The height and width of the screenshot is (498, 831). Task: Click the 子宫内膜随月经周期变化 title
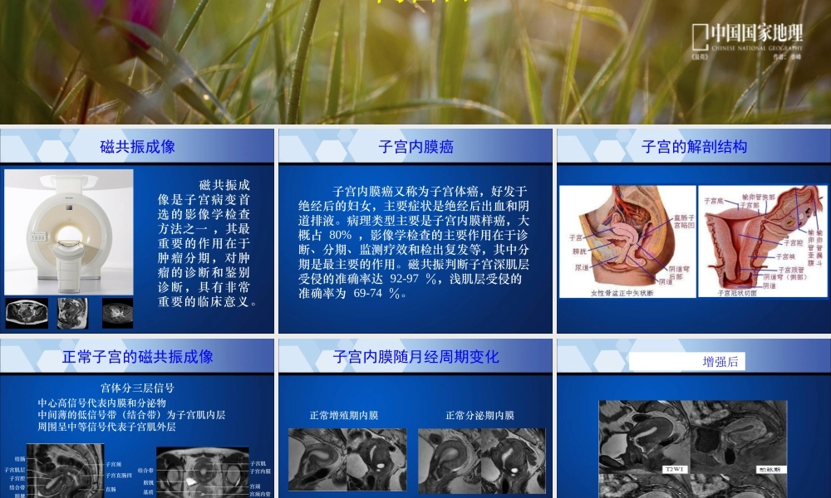click(415, 357)
